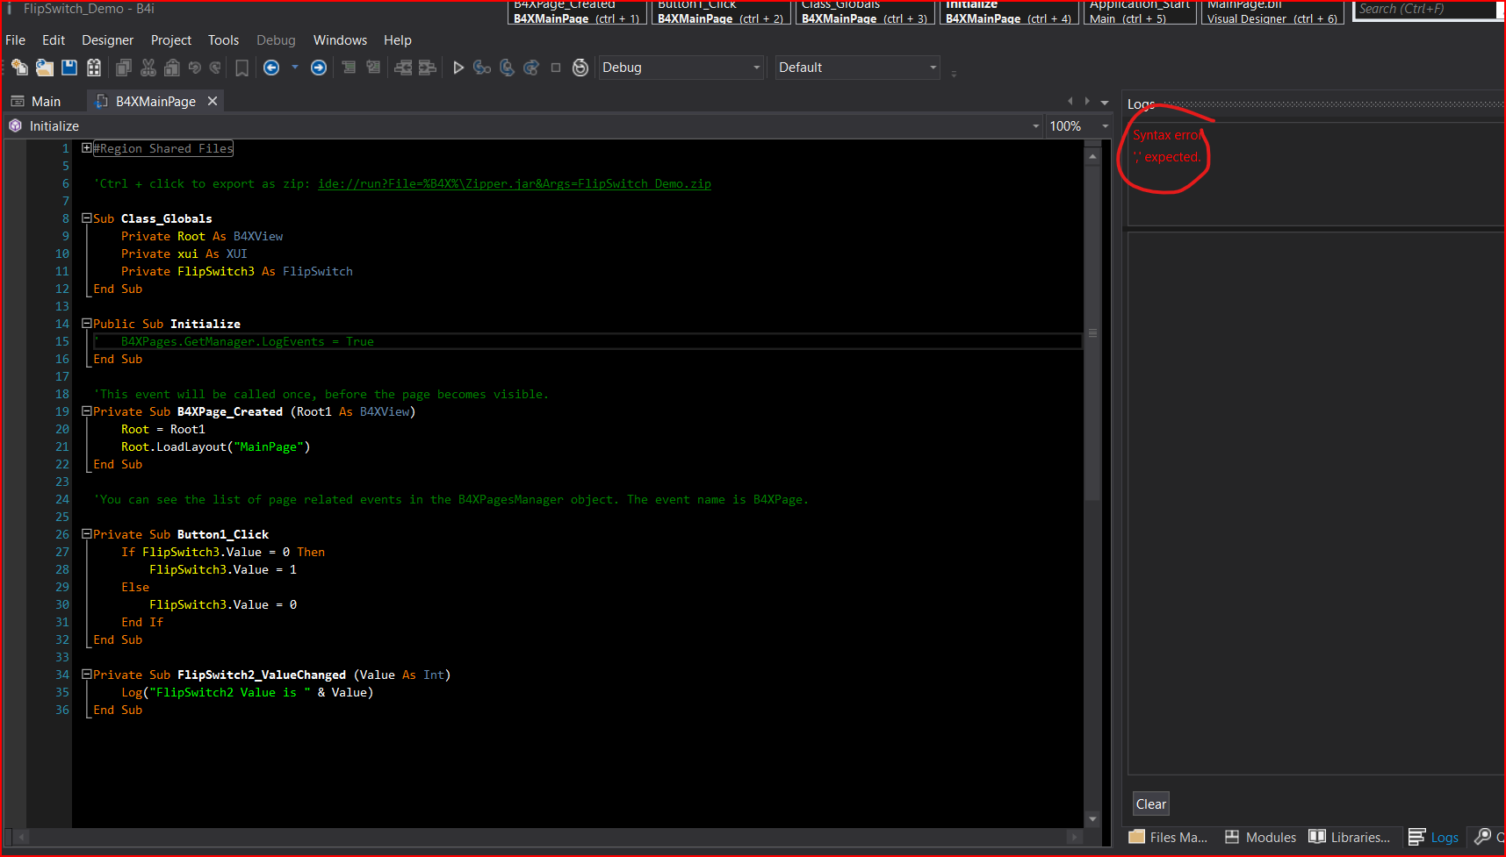Open the Project menu
This screenshot has width=1506, height=857.
pyautogui.click(x=170, y=40)
